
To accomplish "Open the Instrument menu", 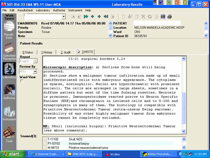I will point(75,10).
